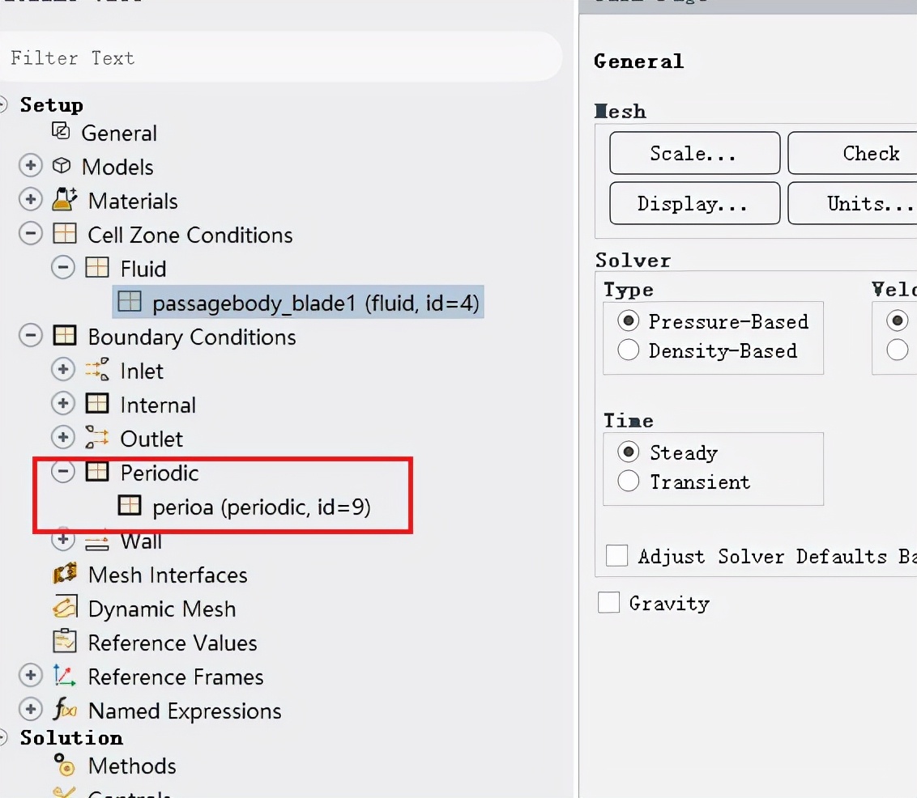
Task: Click the Dynamic Mesh icon
Action: click(65, 608)
